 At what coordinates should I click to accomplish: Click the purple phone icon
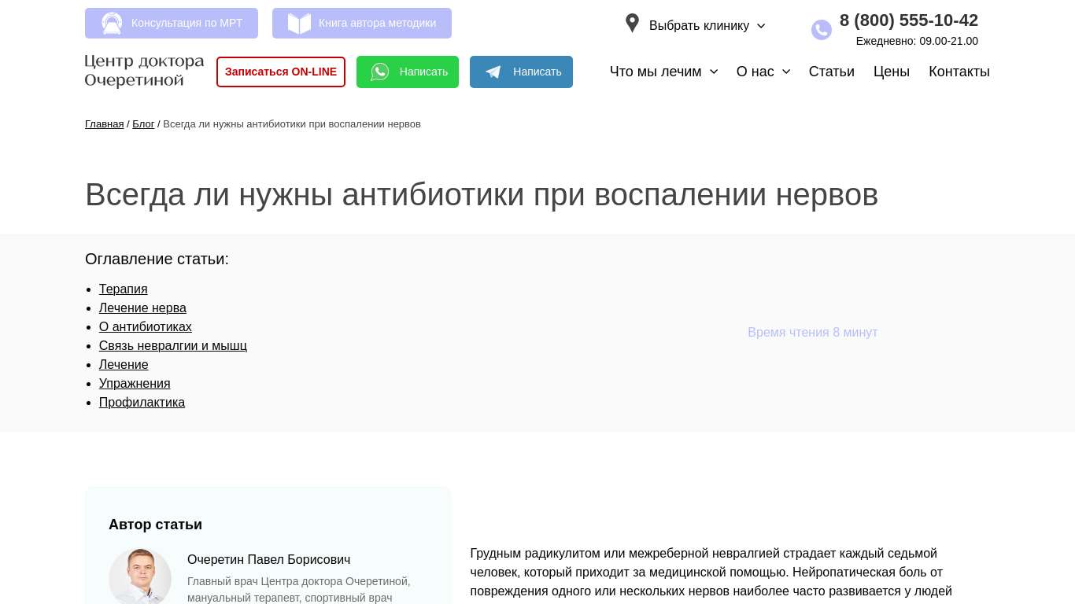[821, 30]
